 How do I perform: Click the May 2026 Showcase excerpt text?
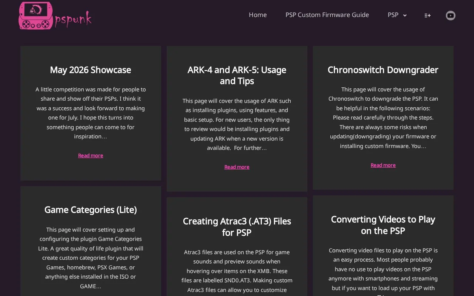(x=91, y=113)
